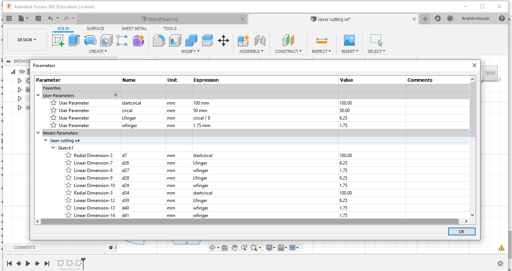512x271 pixels.
Task: Click the window Select tool icon
Action: [376, 40]
